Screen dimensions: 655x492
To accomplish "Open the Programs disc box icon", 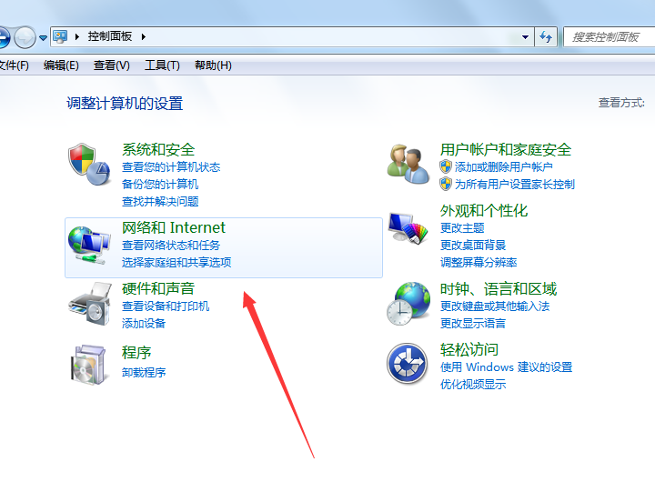I will (x=88, y=364).
